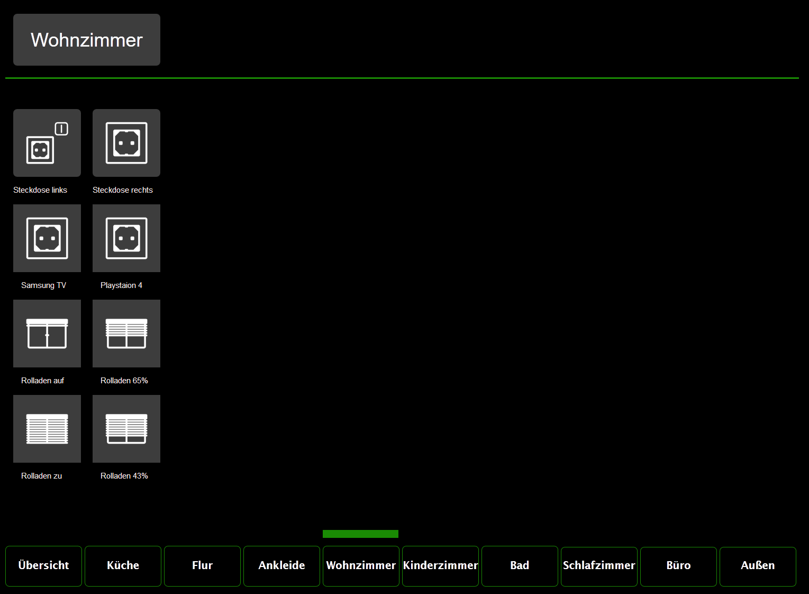The height and width of the screenshot is (594, 809).
Task: Set shutters using Rolladen 43% icon
Action: click(126, 429)
